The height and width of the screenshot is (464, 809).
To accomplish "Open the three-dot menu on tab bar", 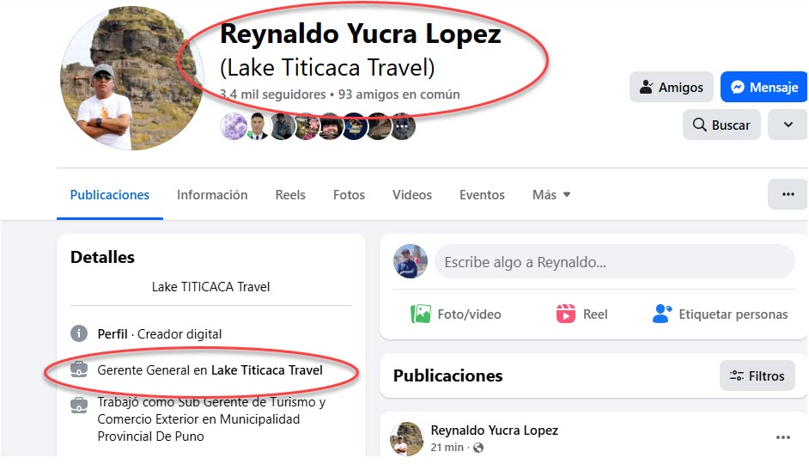I will coord(788,194).
